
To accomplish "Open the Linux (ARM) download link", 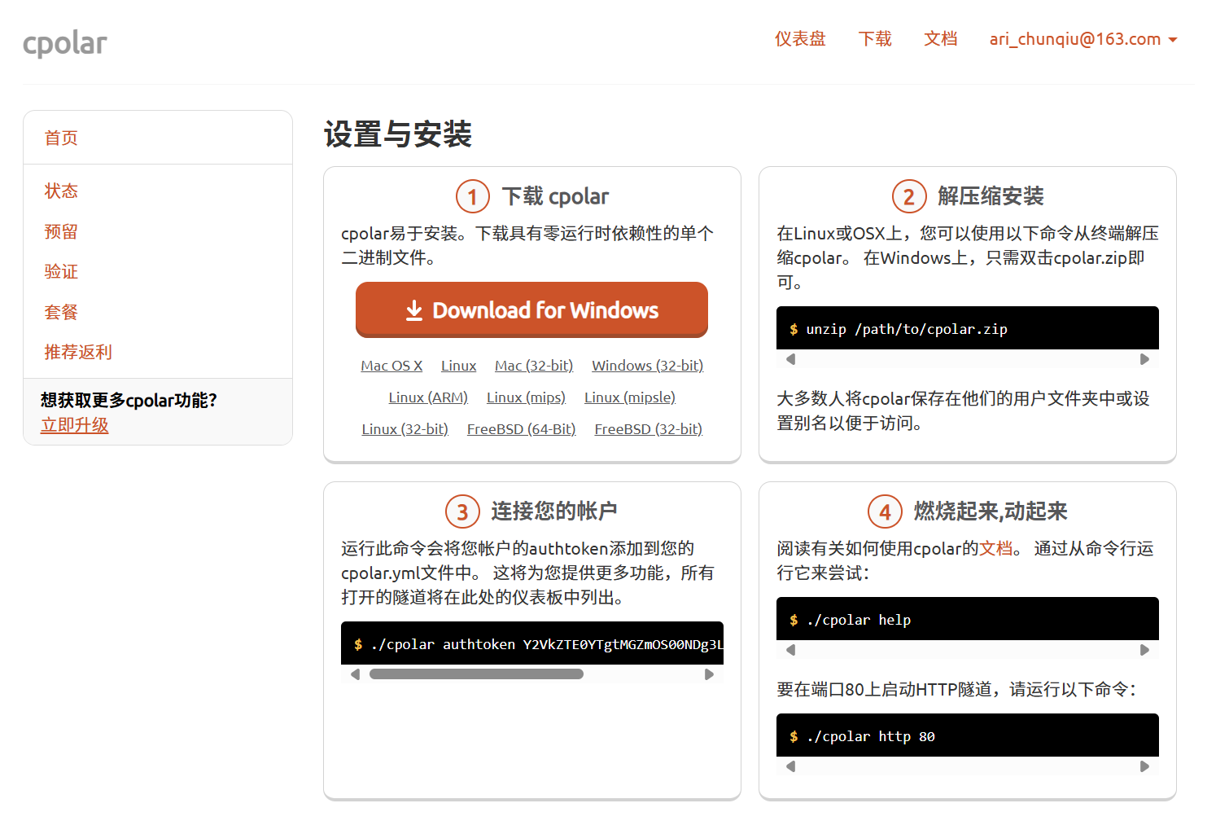I will [x=428, y=397].
